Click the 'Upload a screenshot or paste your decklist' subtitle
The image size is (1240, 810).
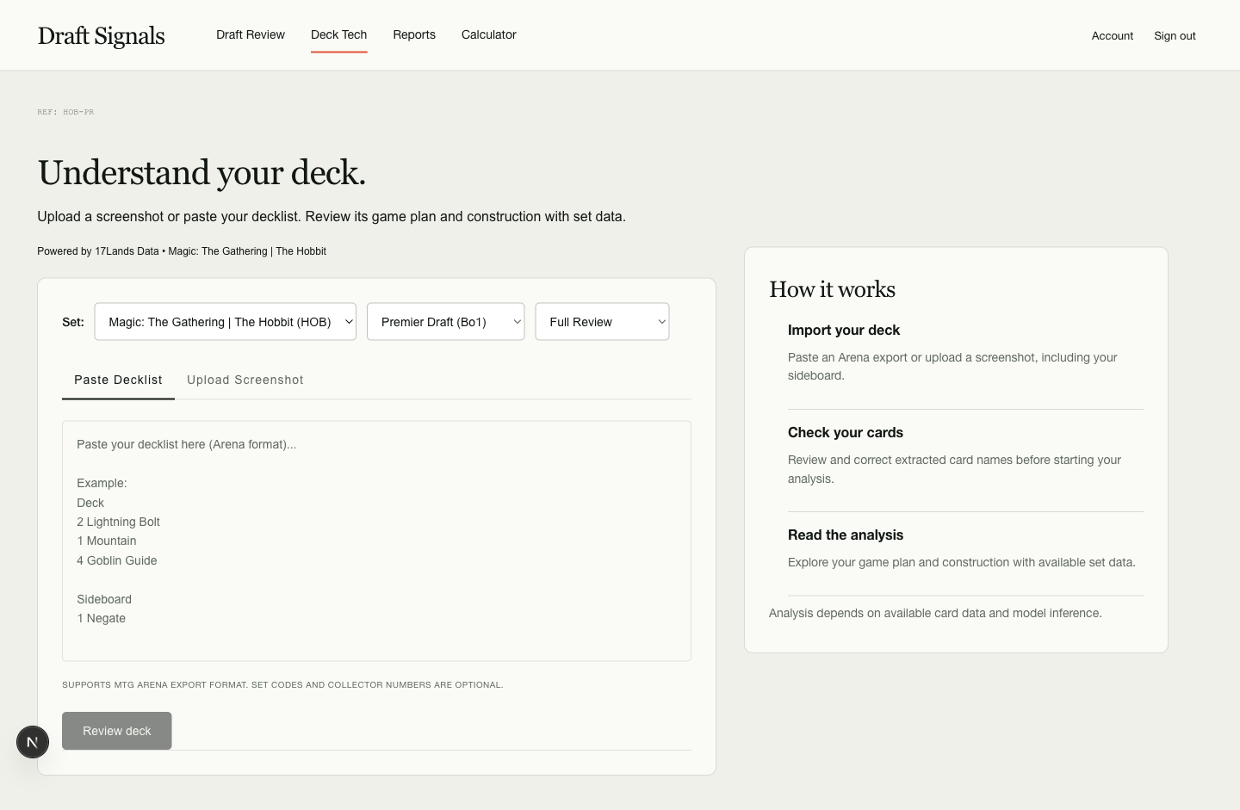332,217
